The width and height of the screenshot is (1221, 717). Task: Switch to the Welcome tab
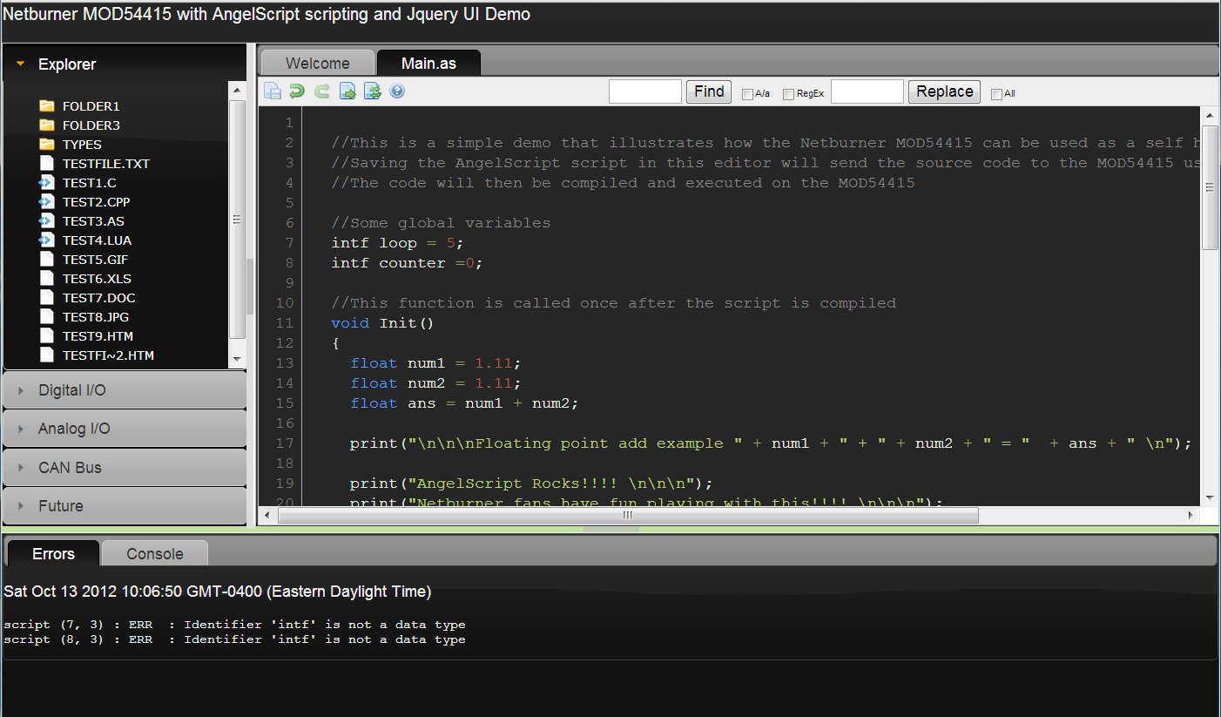tap(317, 62)
